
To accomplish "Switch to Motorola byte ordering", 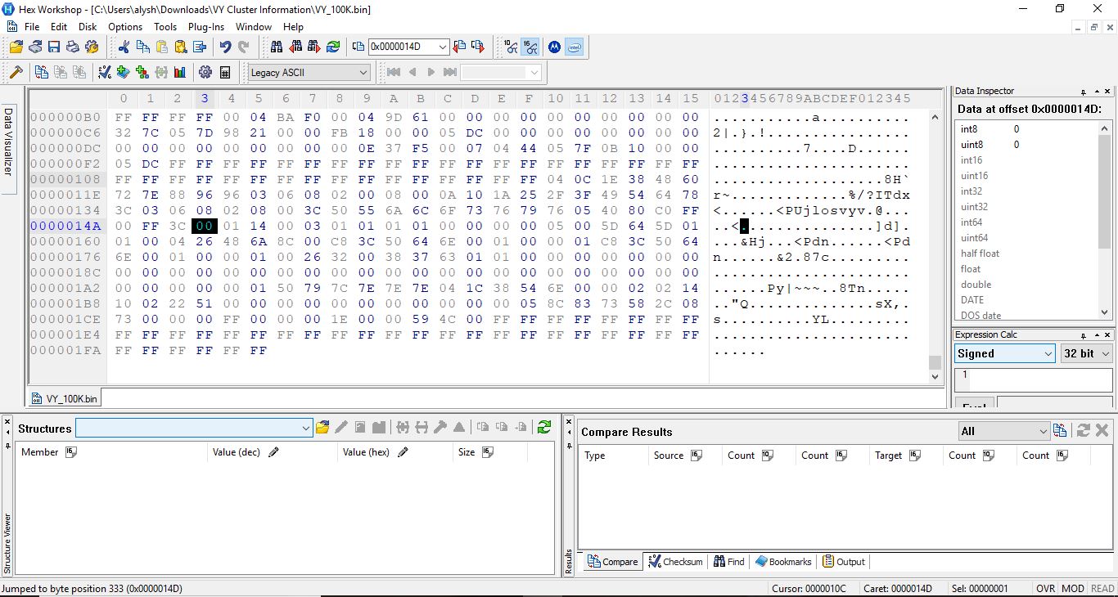I will click(x=554, y=47).
